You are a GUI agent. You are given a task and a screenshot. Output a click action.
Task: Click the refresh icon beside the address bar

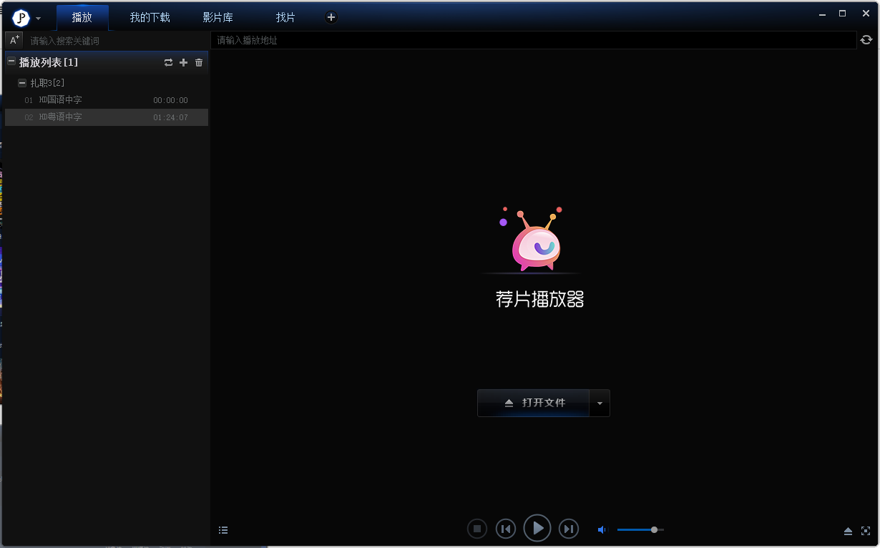[x=866, y=40]
